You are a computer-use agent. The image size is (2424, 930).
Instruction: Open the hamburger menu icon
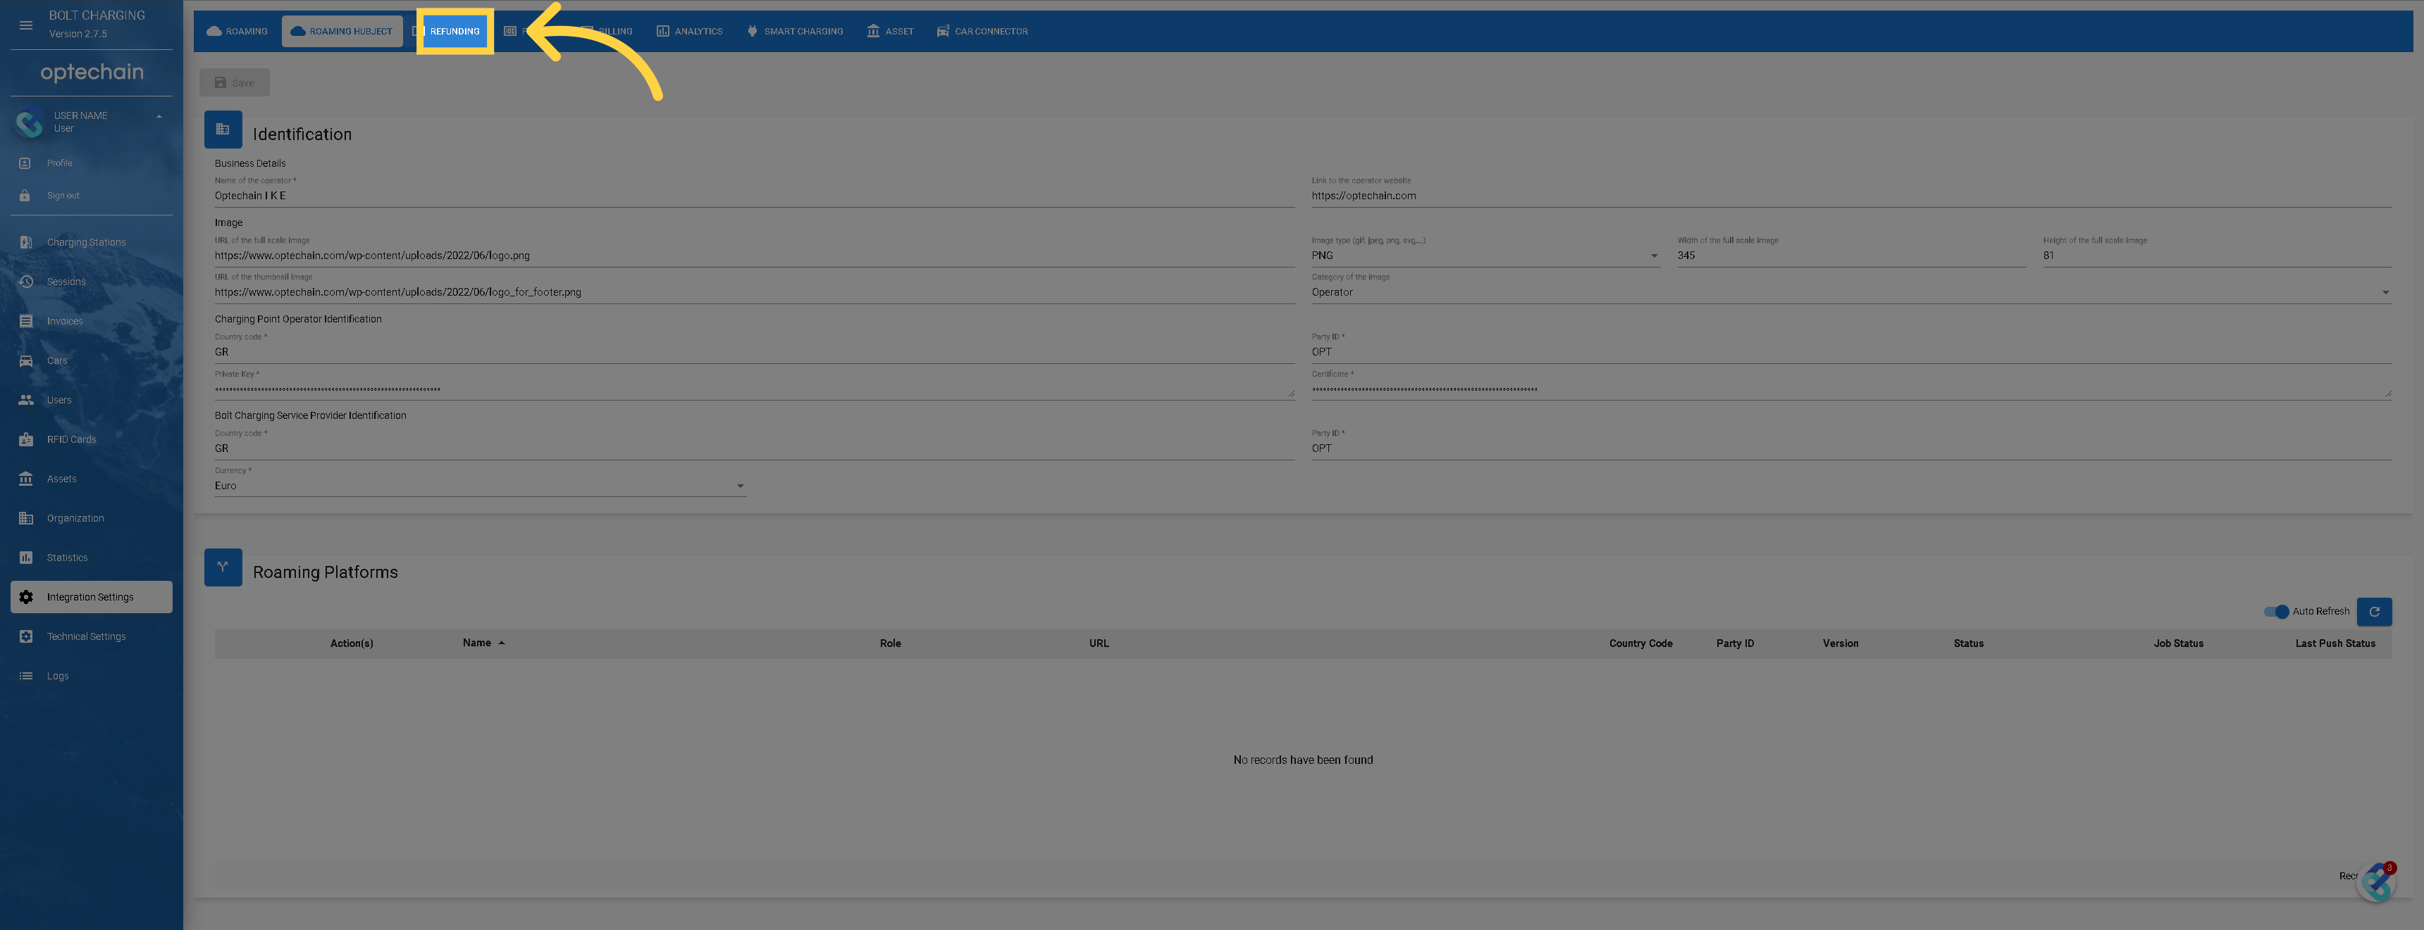(x=25, y=25)
